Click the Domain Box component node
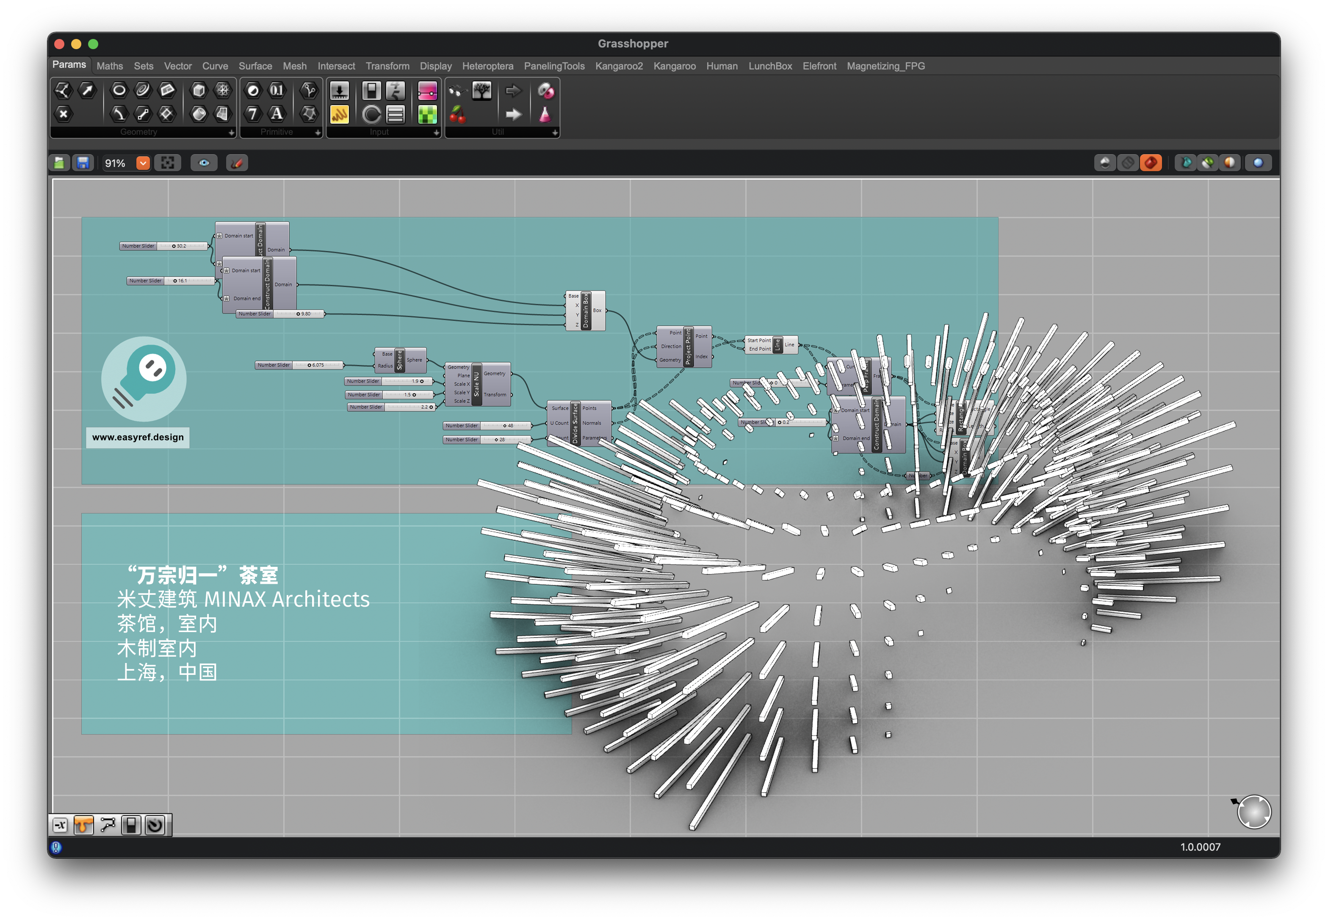 click(x=586, y=311)
